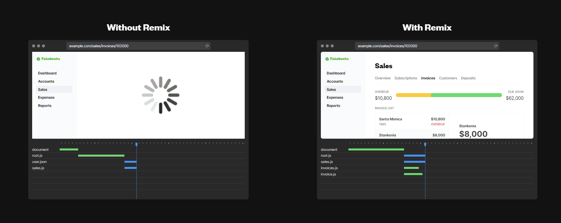Open Expenses in With Remix sidebar

point(335,97)
